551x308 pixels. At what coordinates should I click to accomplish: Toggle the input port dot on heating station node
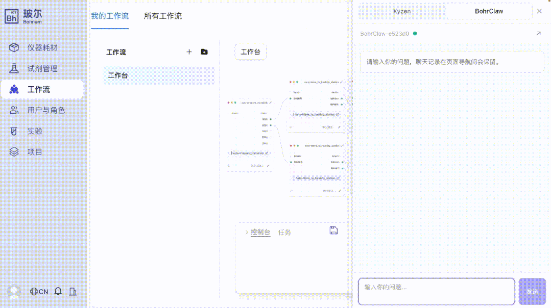pos(291,98)
